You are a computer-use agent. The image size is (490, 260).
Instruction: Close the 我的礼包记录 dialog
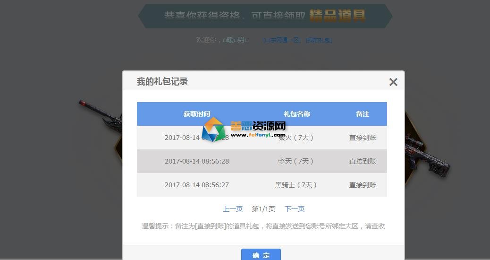pyautogui.click(x=393, y=82)
